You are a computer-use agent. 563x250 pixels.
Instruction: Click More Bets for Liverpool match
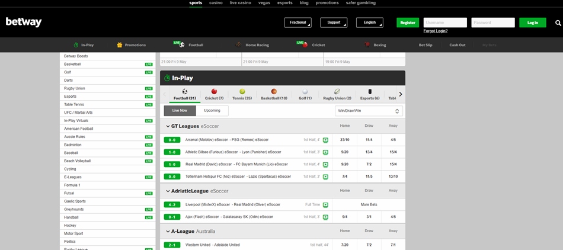point(369,205)
